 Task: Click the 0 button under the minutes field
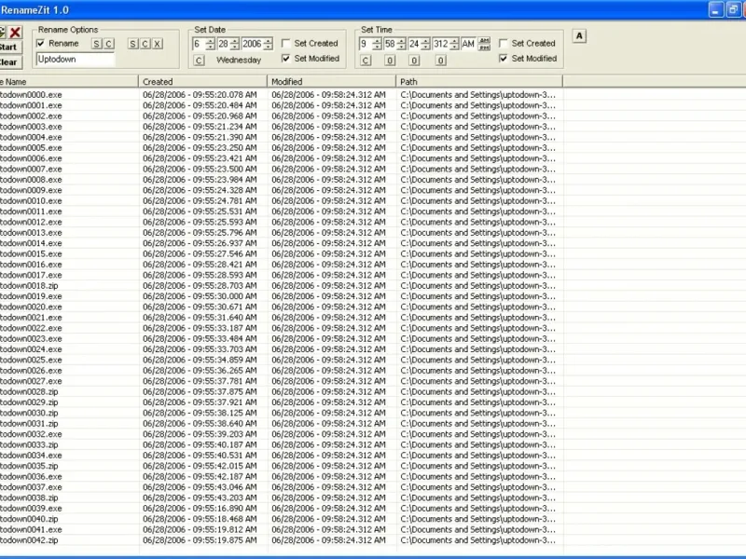pyautogui.click(x=390, y=61)
